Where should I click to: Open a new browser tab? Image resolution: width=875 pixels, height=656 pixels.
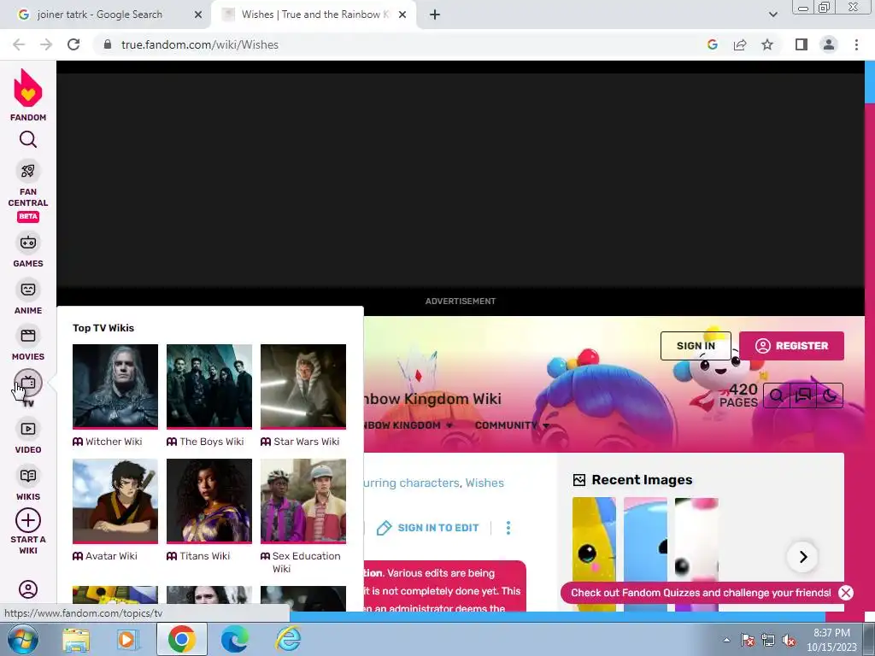click(435, 15)
